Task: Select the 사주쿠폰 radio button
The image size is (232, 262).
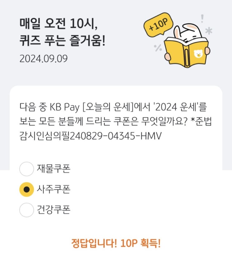Action: pyautogui.click(x=27, y=190)
